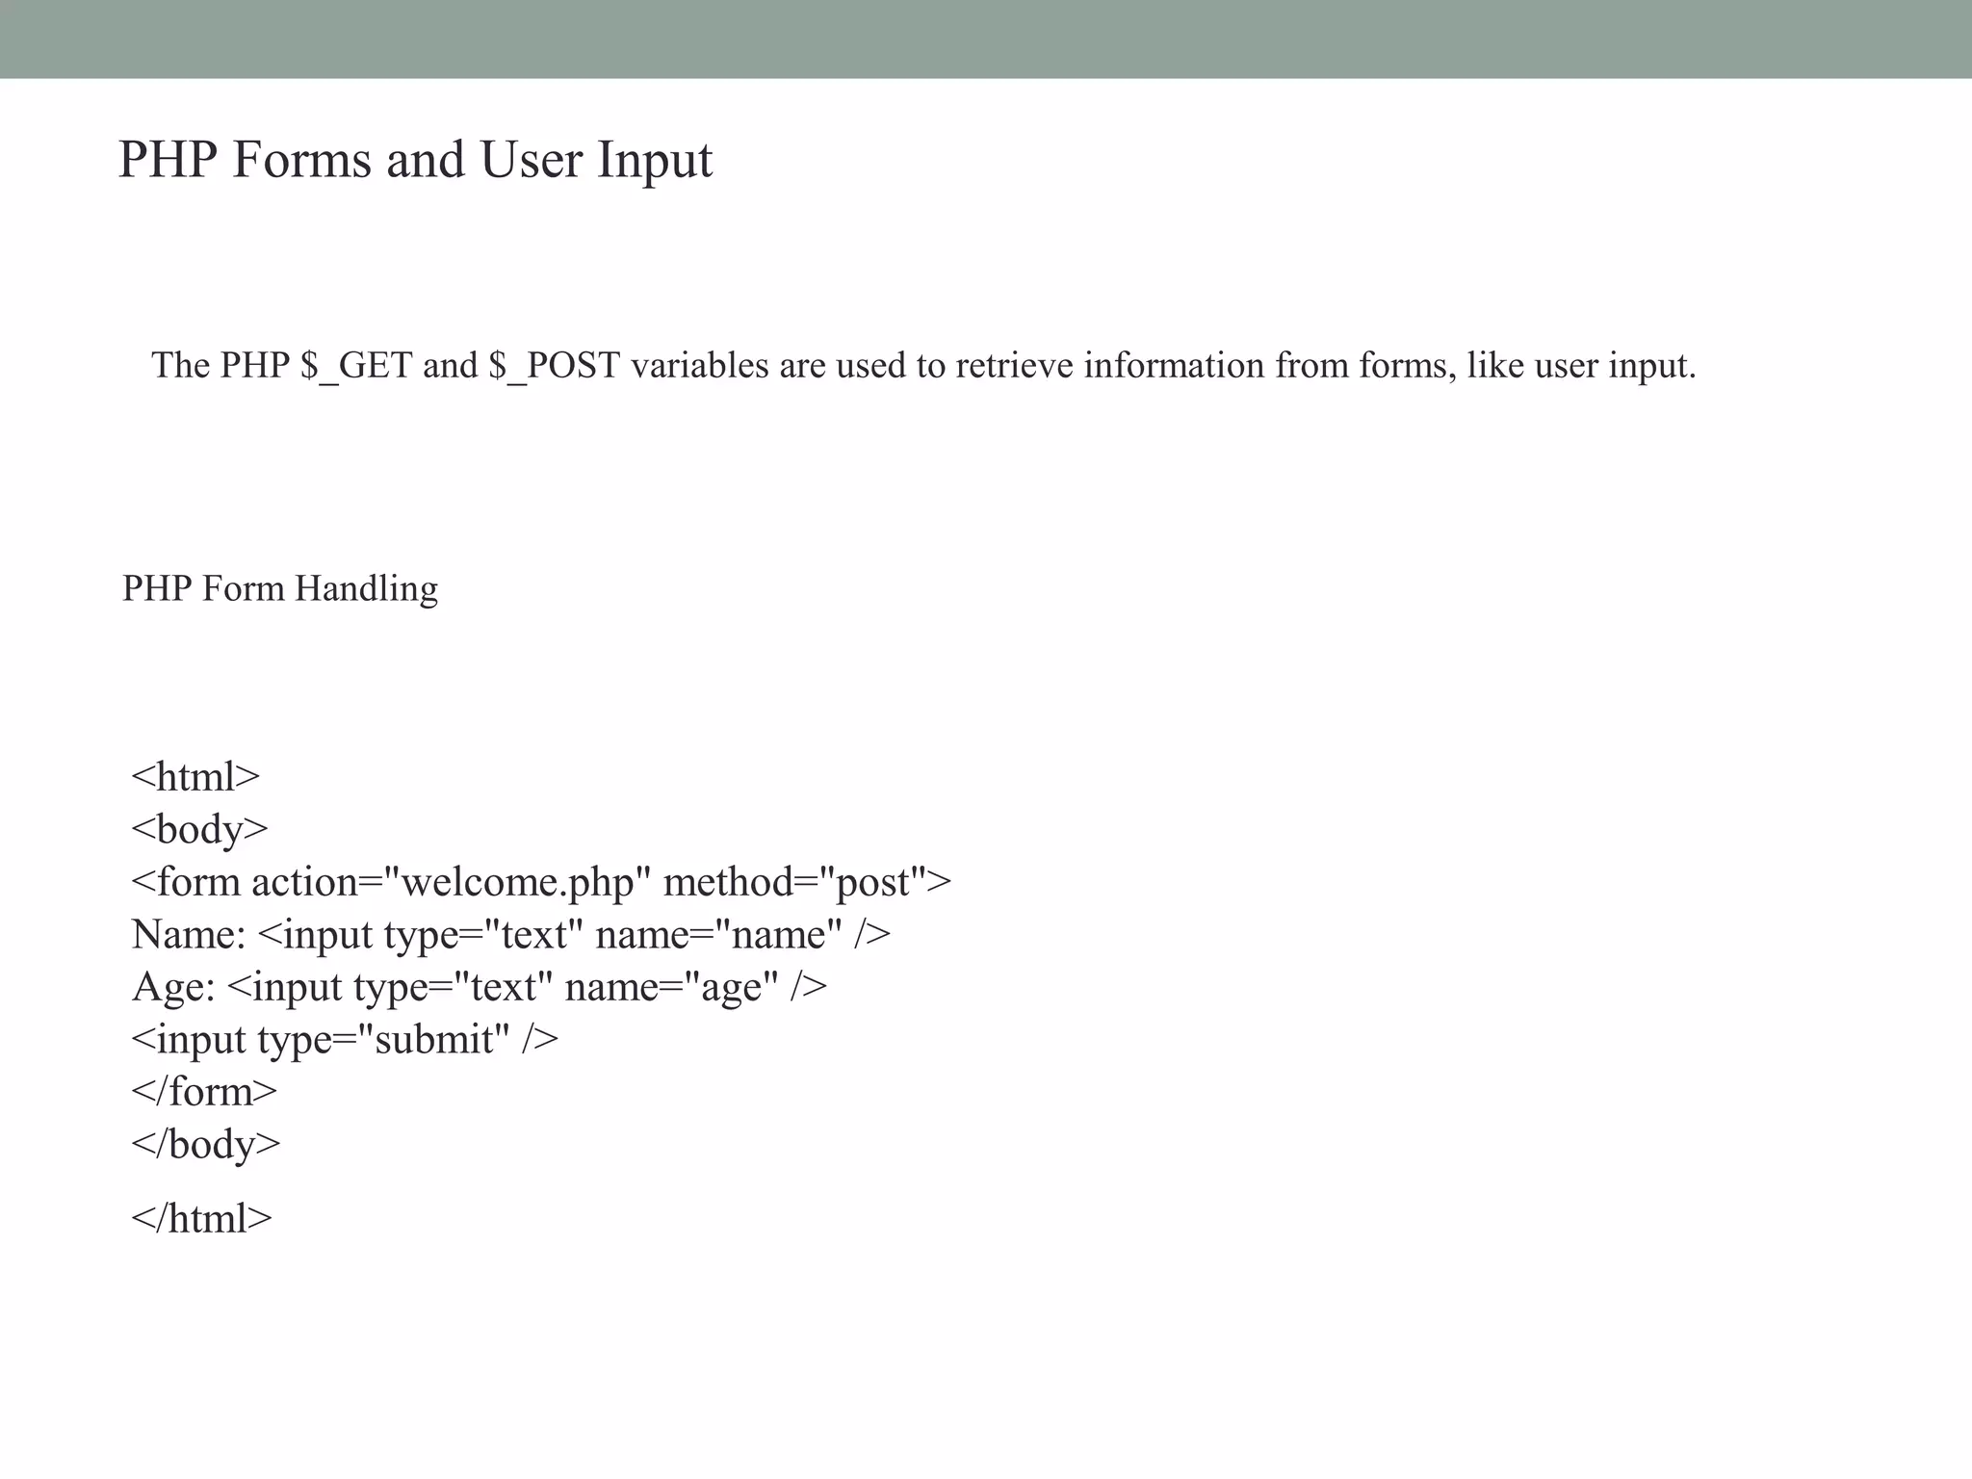Click the opening <body> tag line
1972x1479 pixels.
pos(200,829)
